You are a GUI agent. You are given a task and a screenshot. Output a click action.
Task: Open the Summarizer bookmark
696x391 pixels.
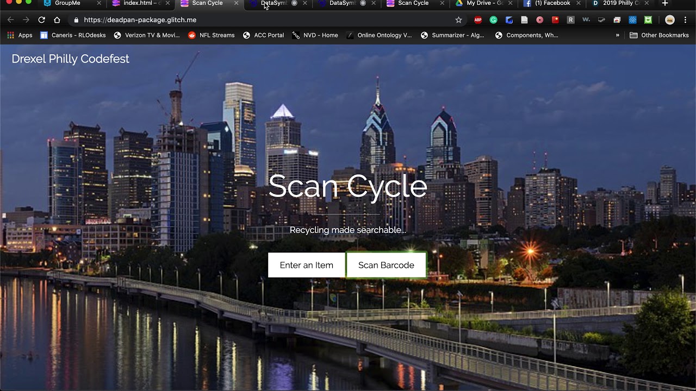point(452,35)
